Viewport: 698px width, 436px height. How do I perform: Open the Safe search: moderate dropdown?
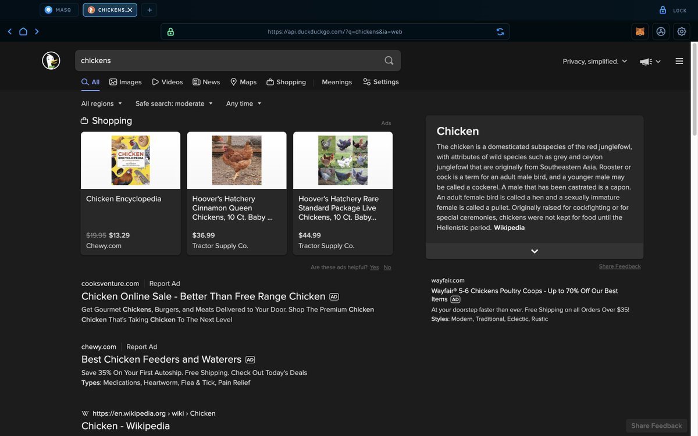coord(174,103)
